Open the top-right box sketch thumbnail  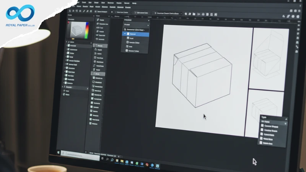coord(268,57)
